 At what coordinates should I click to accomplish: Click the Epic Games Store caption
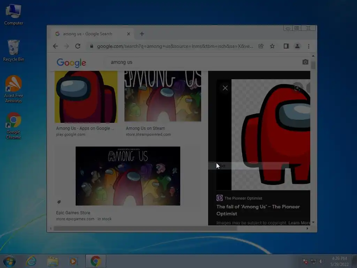click(73, 213)
